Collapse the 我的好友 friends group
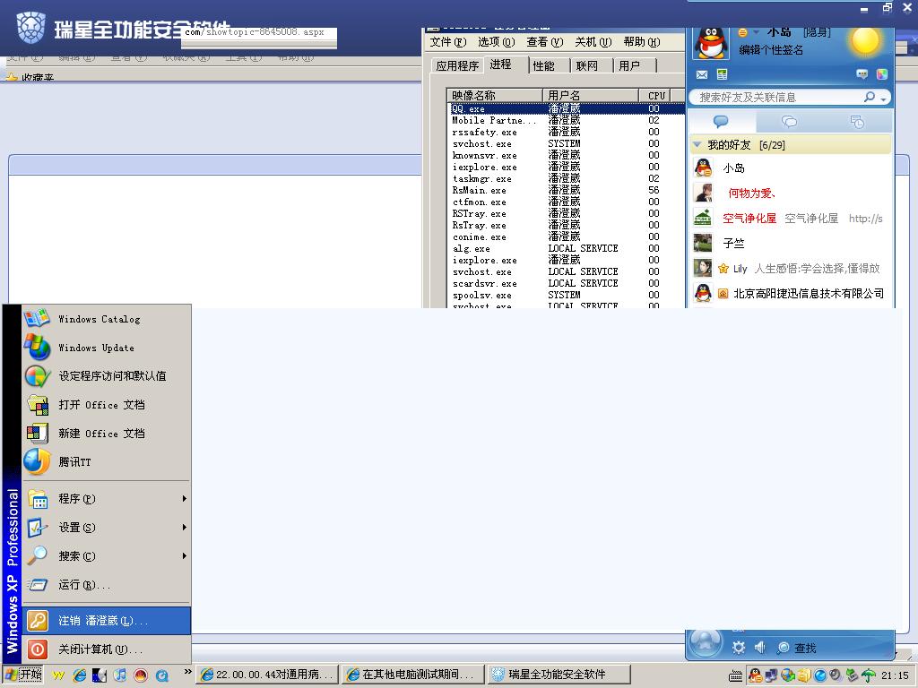The width and height of the screenshot is (918, 688). pos(697,145)
